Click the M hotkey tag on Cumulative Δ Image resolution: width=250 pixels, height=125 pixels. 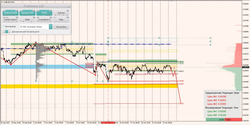point(38,17)
